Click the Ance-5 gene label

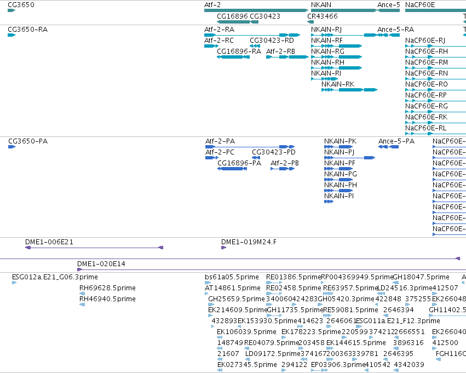pyautogui.click(x=389, y=5)
